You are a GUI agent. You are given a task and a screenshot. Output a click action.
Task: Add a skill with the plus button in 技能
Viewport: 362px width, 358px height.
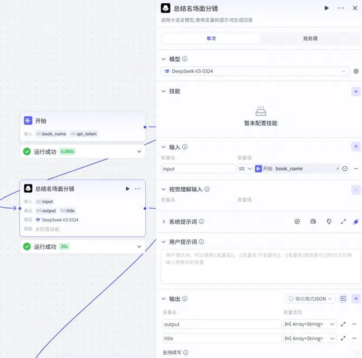356,91
